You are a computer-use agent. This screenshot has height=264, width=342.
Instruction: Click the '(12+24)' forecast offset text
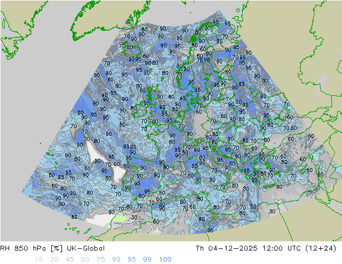click(x=321, y=248)
